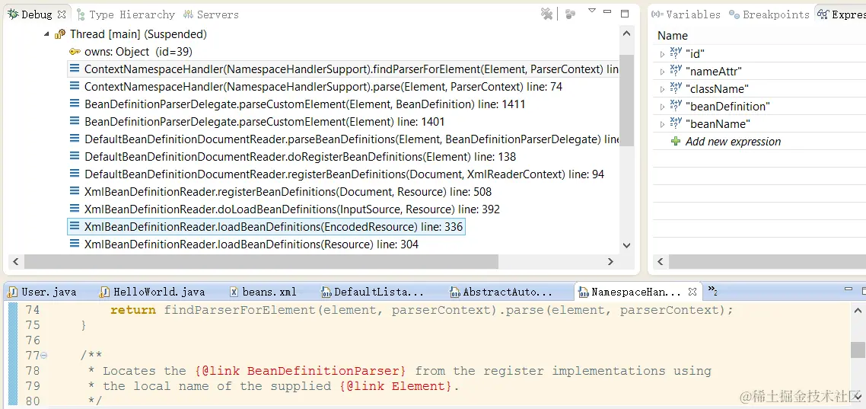Click stack frame icon for line 1411
The height and width of the screenshot is (409, 866).
tap(75, 104)
